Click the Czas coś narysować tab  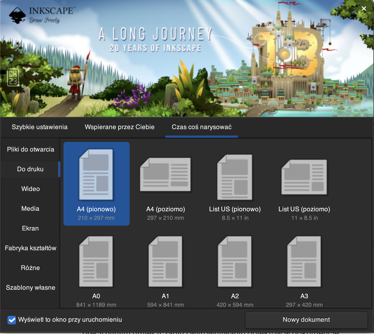point(202,127)
